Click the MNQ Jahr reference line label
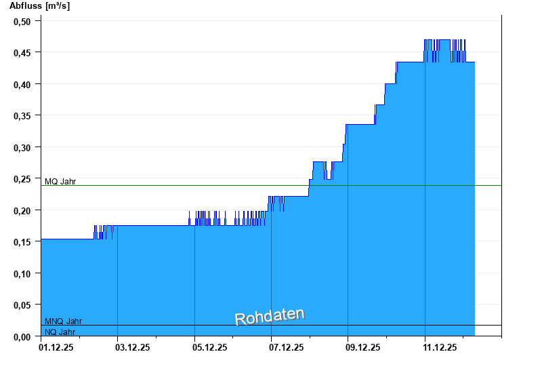The width and height of the screenshot is (542, 373). [x=63, y=321]
